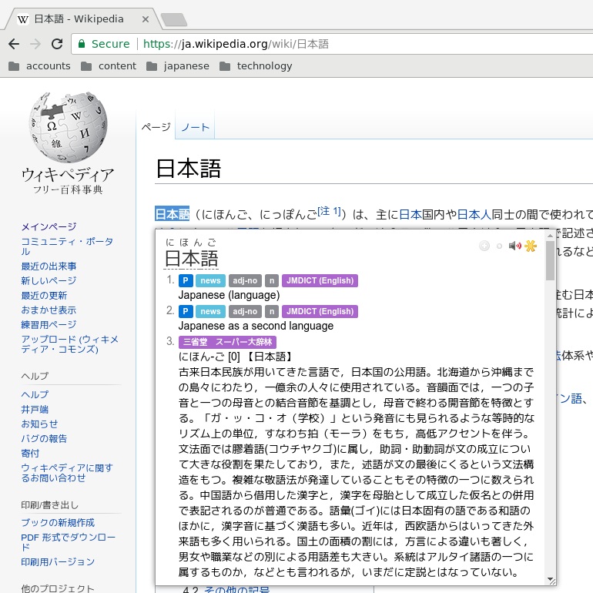Viewport: 593px width, 593px height.
Task: Open the 最近の出来事 link
Action: (x=49, y=266)
